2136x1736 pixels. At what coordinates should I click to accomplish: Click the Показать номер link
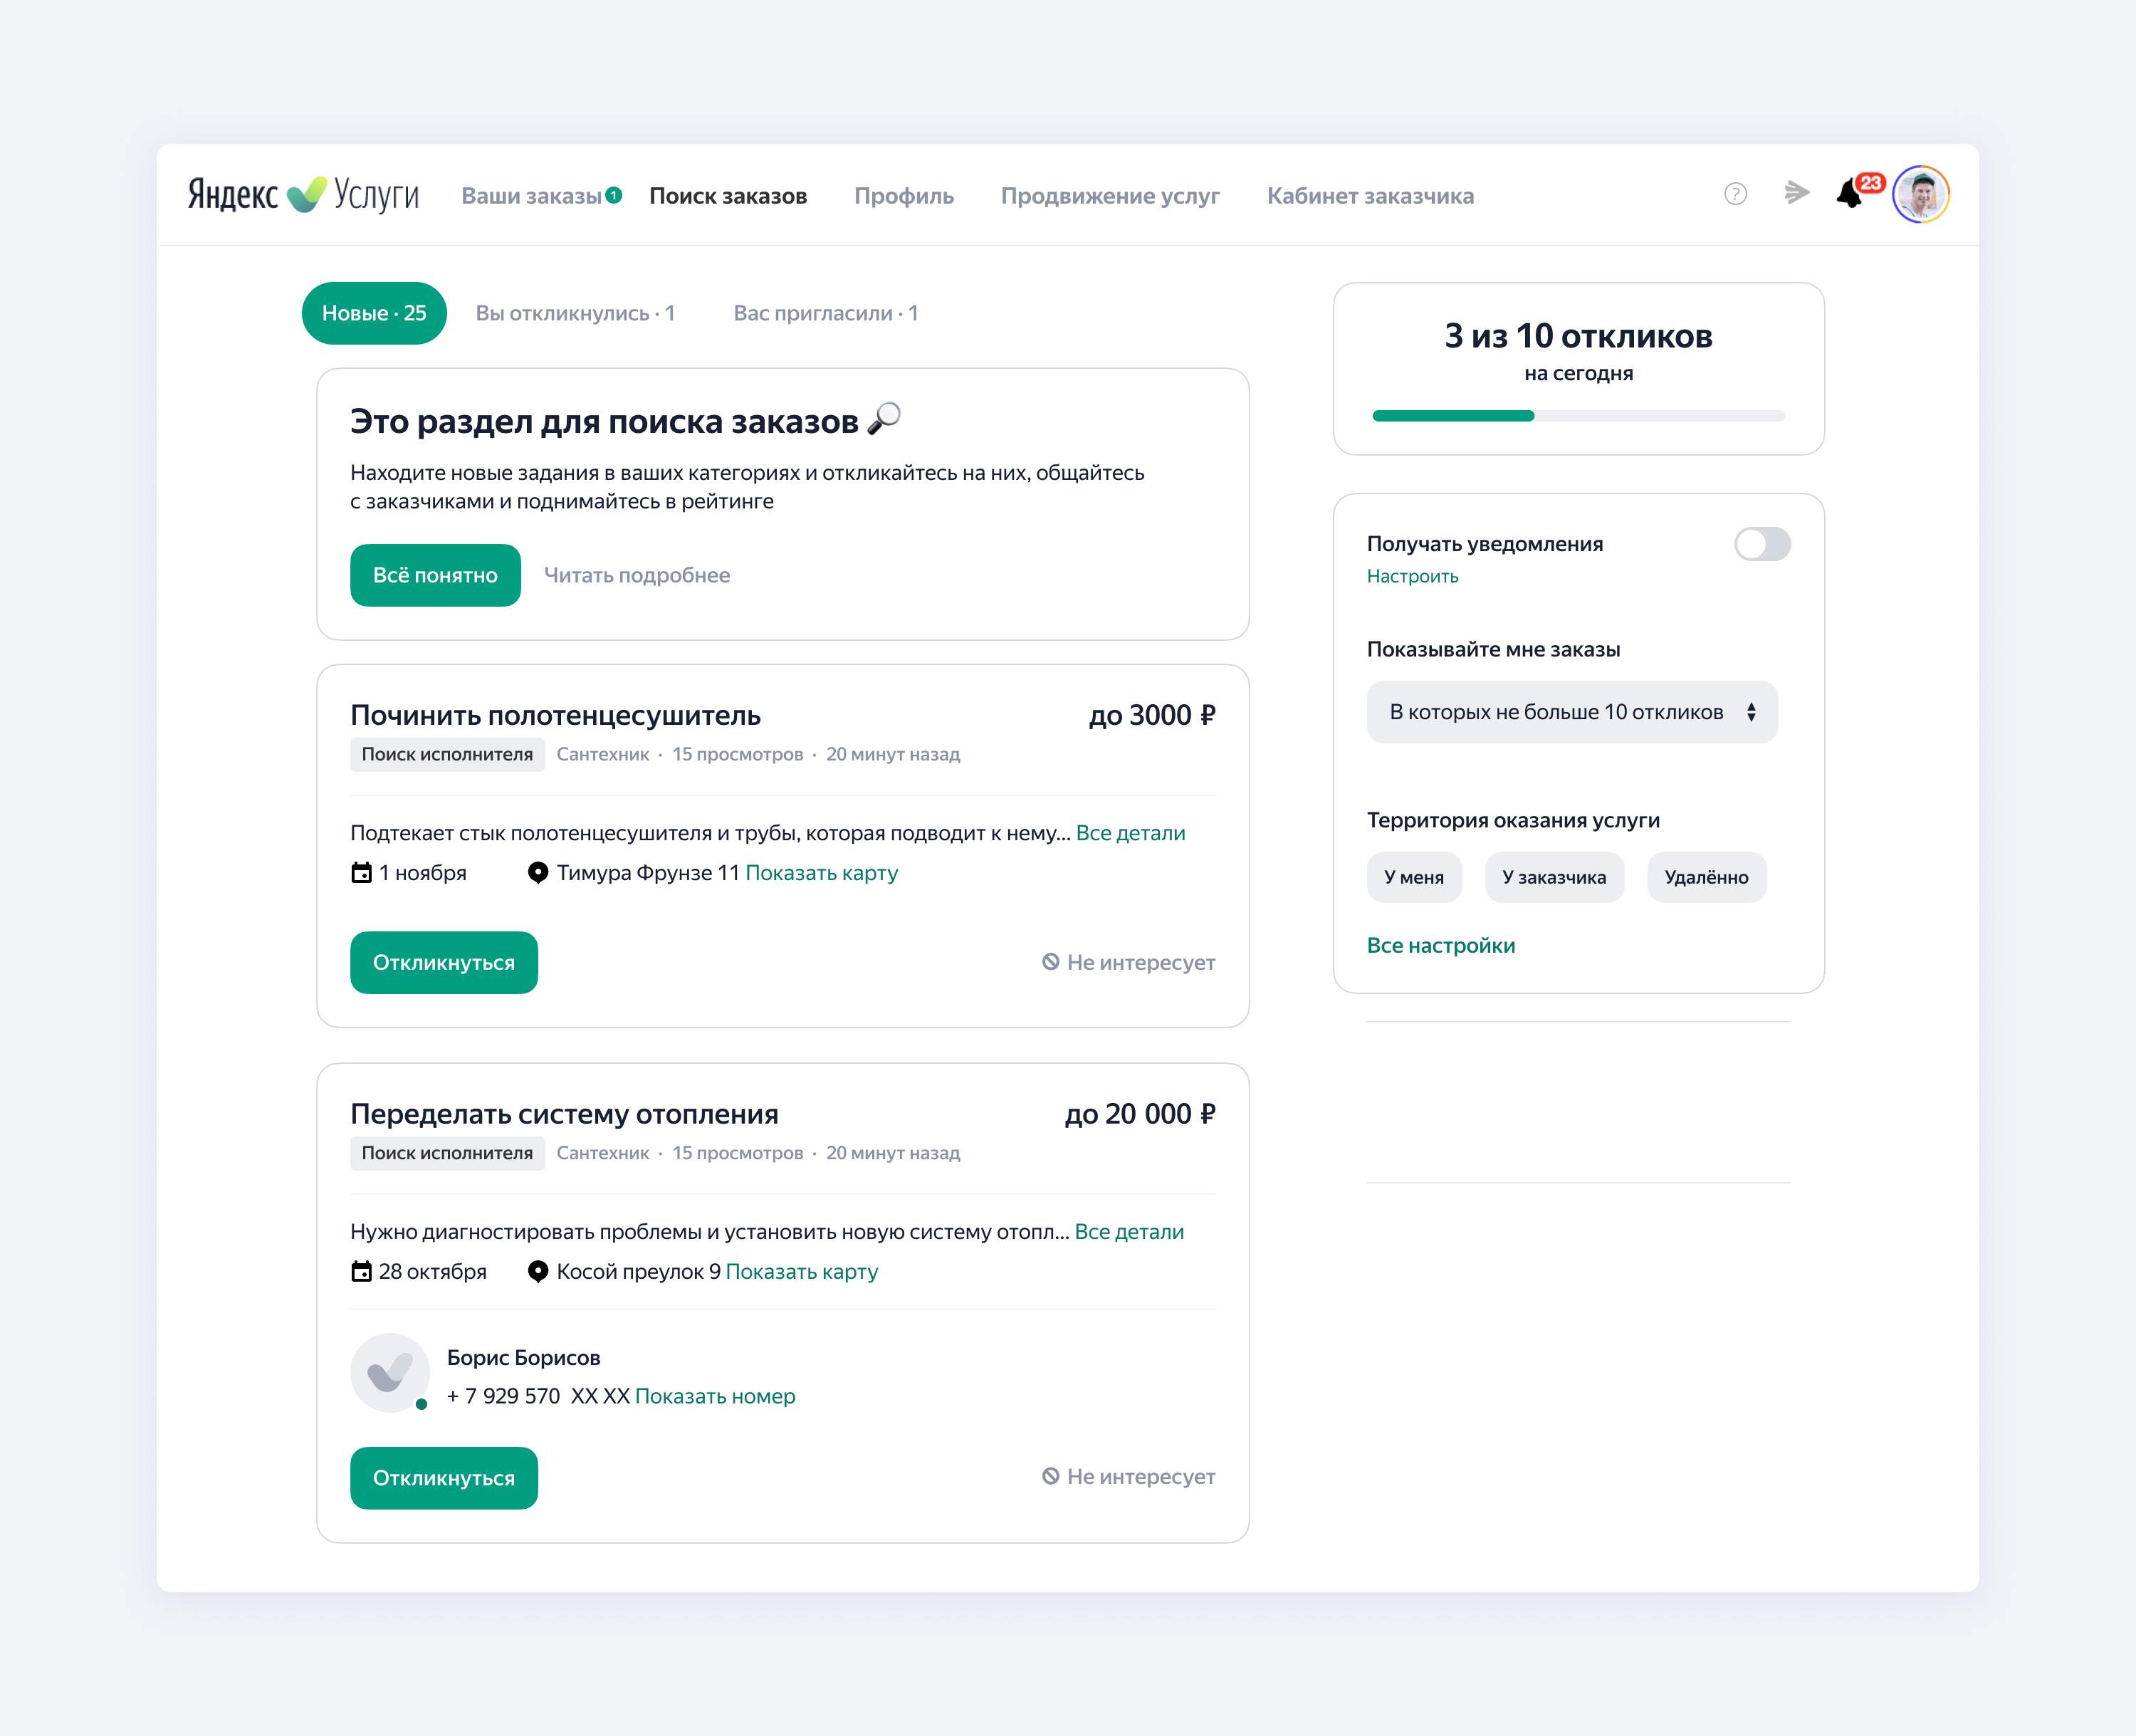(x=715, y=1396)
